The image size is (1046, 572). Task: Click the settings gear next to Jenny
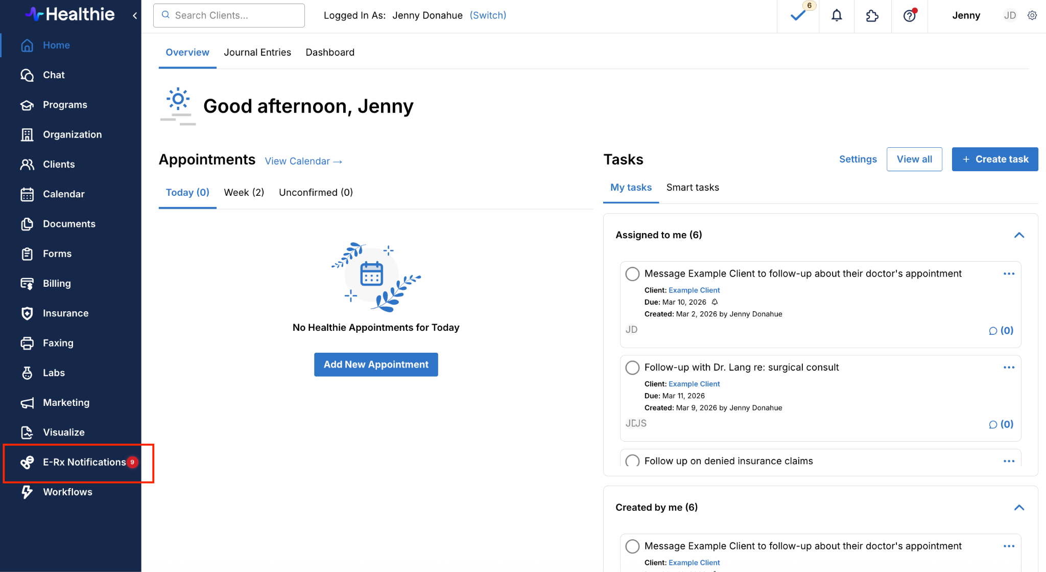(x=1032, y=15)
